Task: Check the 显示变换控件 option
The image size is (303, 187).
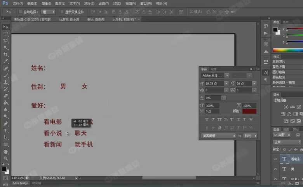Action: tap(62, 12)
